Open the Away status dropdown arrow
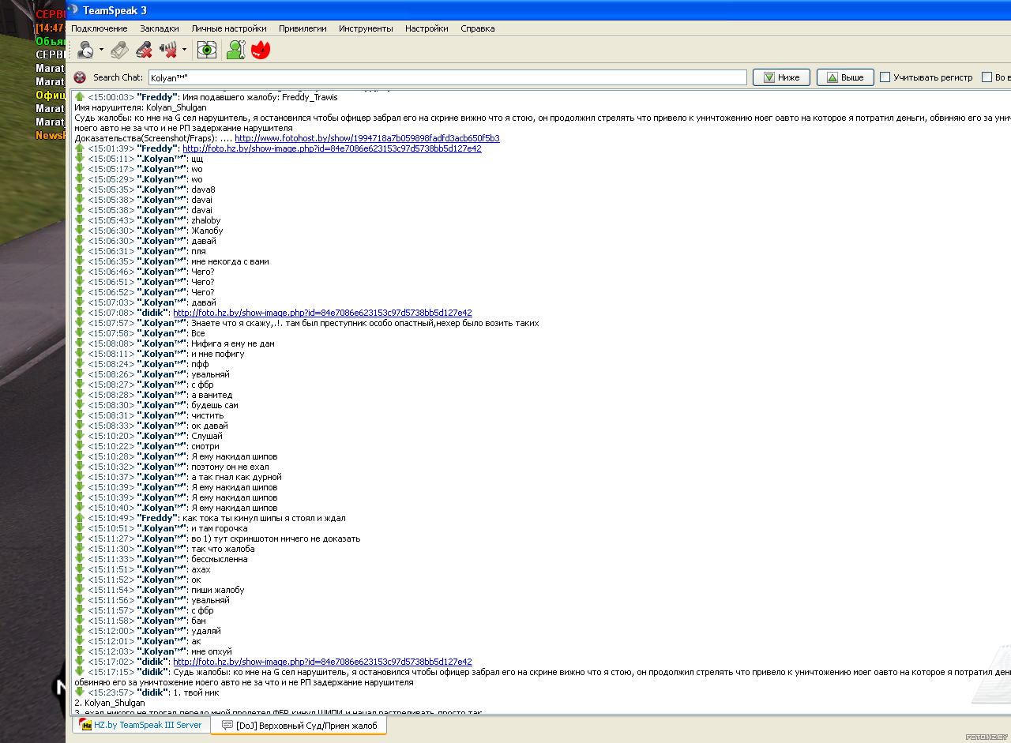This screenshot has height=743, width=1011. pos(101,50)
